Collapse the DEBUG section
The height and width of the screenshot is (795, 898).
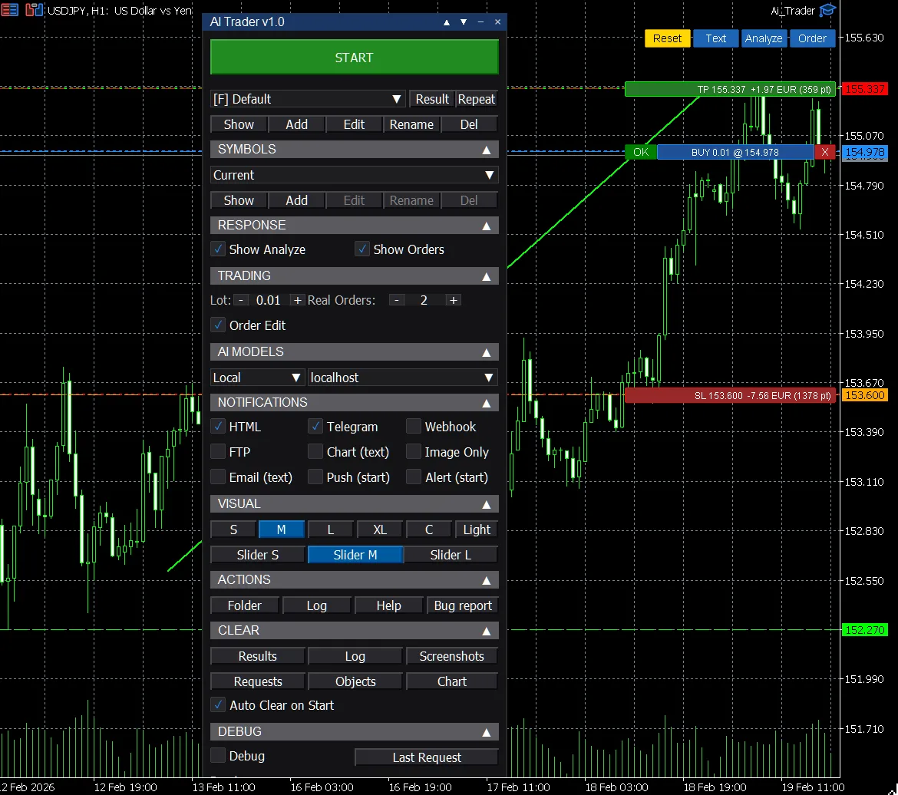(x=487, y=732)
